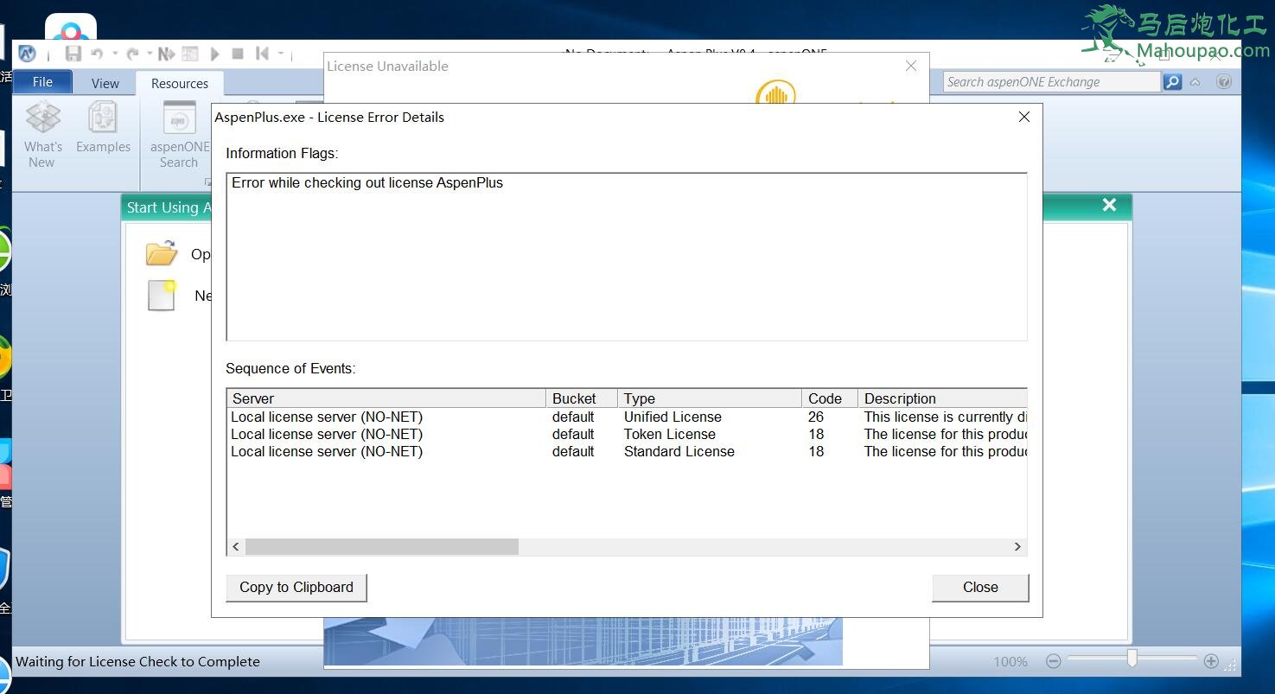1275x694 pixels.
Task: Click the Redo arrow icon
Action: (x=132, y=54)
